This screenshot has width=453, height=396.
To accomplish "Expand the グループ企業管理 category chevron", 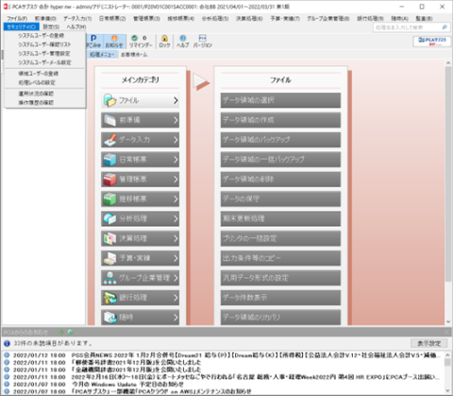I will (176, 278).
